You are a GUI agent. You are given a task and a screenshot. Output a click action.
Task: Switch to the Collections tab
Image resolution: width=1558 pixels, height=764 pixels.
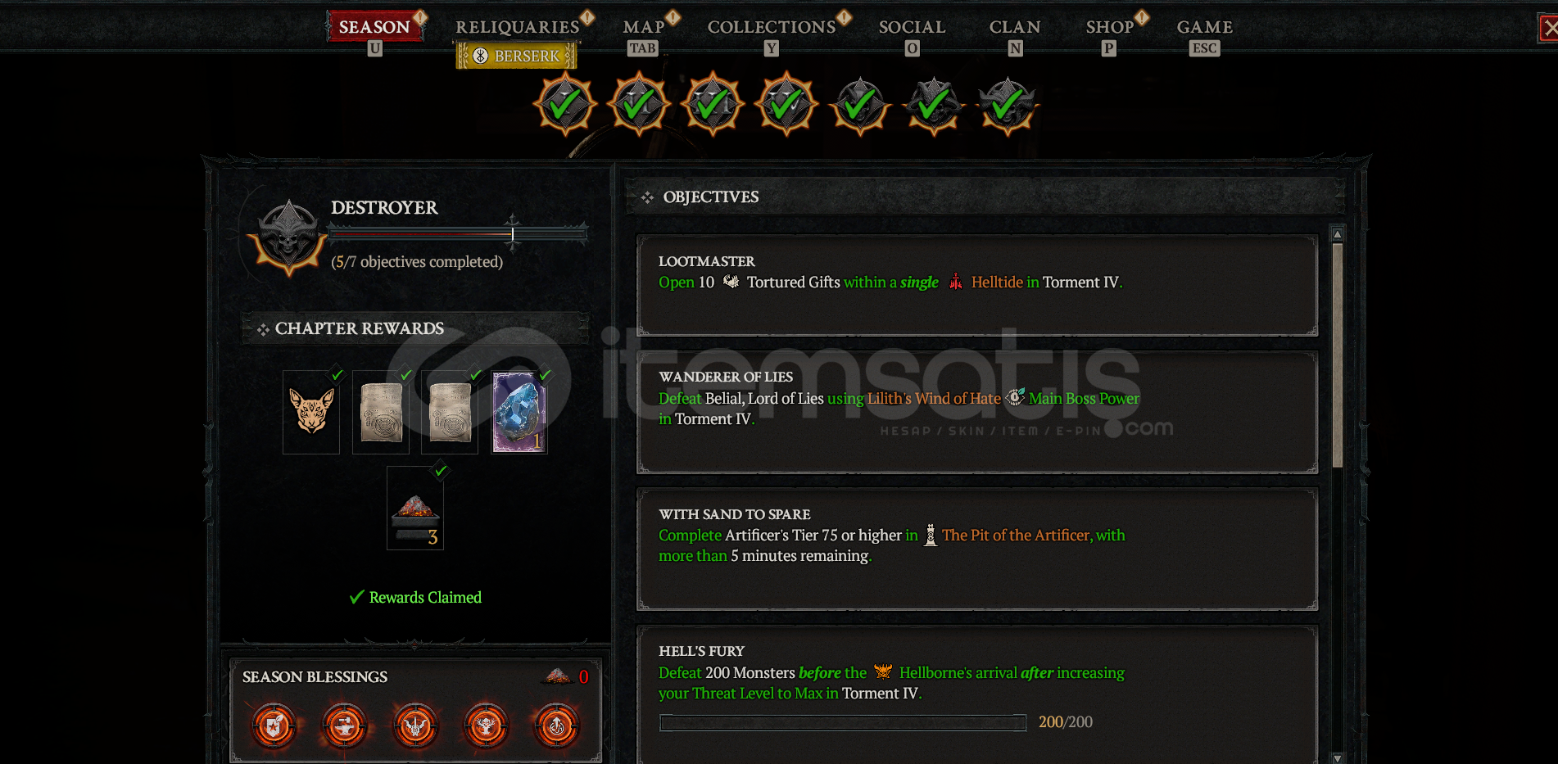click(772, 27)
